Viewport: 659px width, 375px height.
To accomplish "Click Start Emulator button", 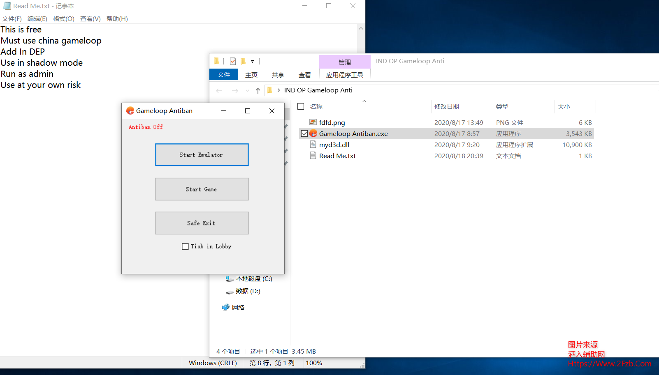I will 202,155.
